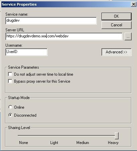Click the Startup Mode group title
Viewport: 137px width, 151px height.
point(19,98)
